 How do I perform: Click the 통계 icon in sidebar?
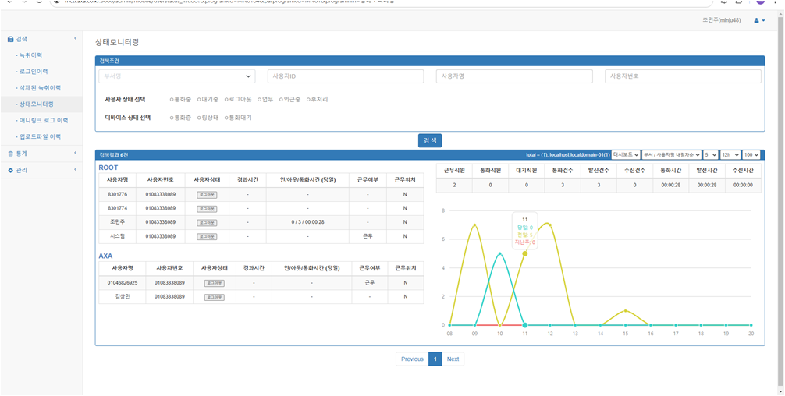click(x=10, y=154)
